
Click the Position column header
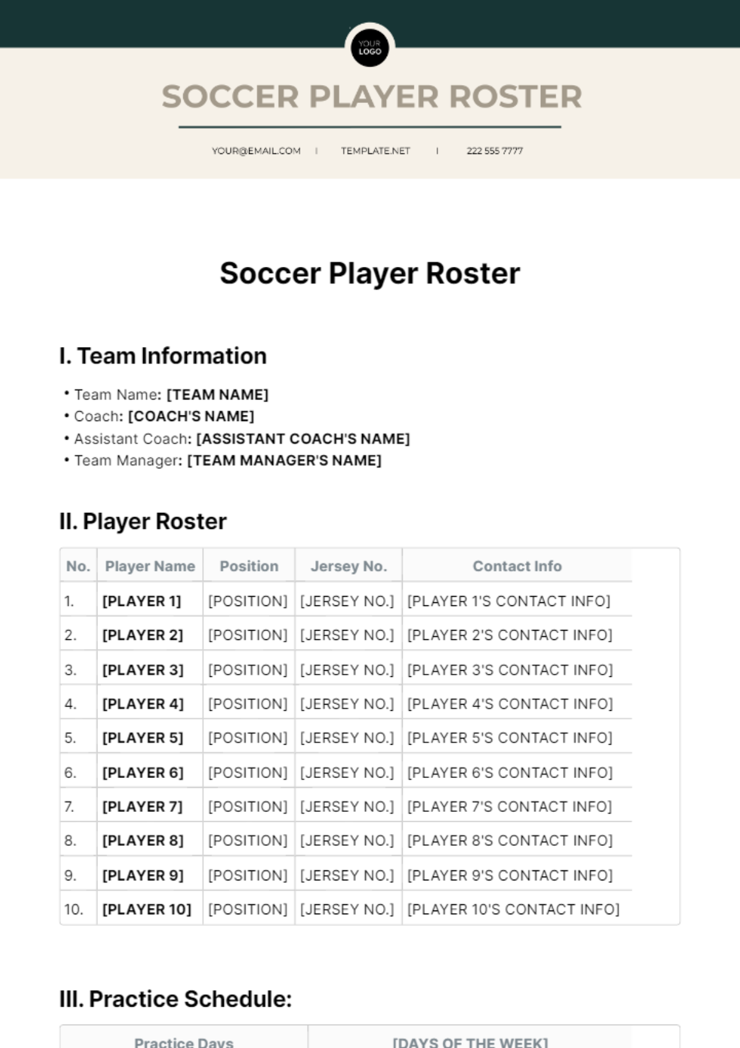[249, 566]
